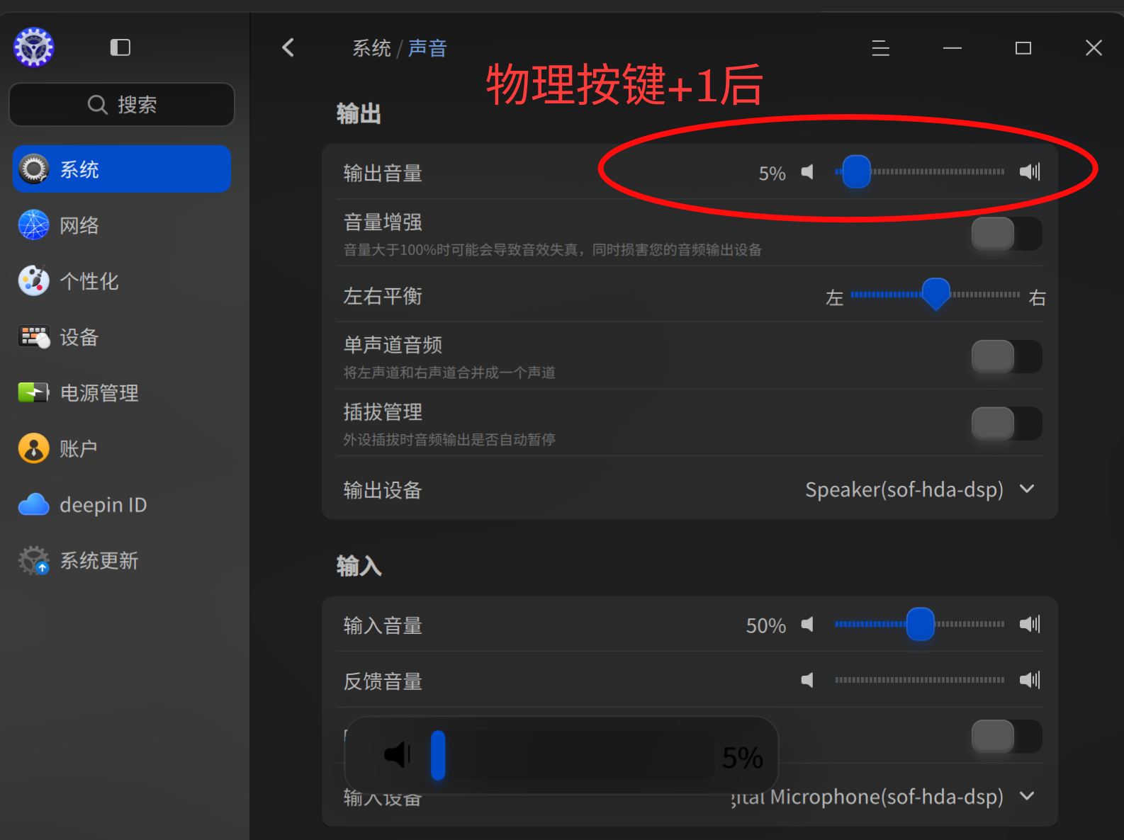Open the hamburger menu in title bar

(x=880, y=48)
